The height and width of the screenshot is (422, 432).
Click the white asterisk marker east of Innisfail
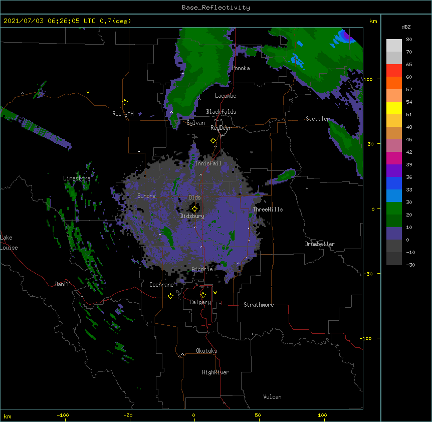[x=252, y=152]
